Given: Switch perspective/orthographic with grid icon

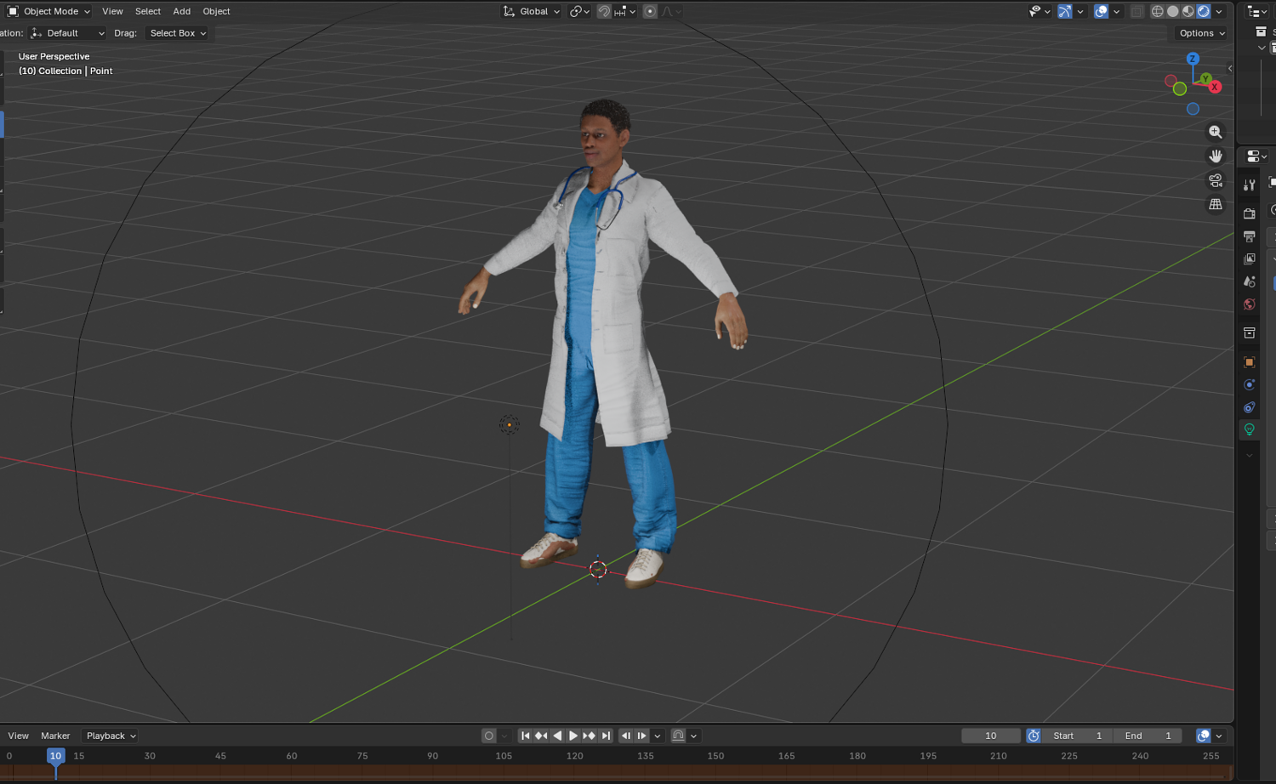Looking at the screenshot, I should [1216, 204].
